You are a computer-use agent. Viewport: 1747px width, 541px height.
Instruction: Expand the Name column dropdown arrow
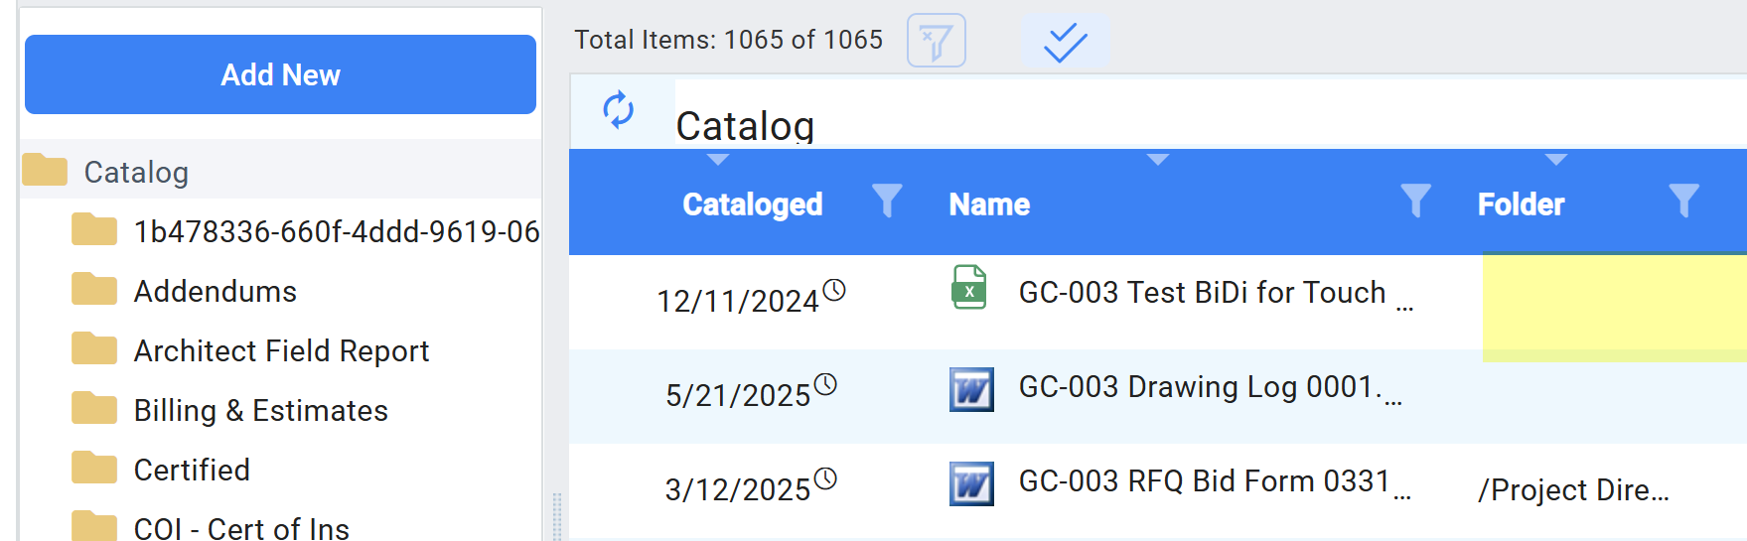(x=1158, y=160)
